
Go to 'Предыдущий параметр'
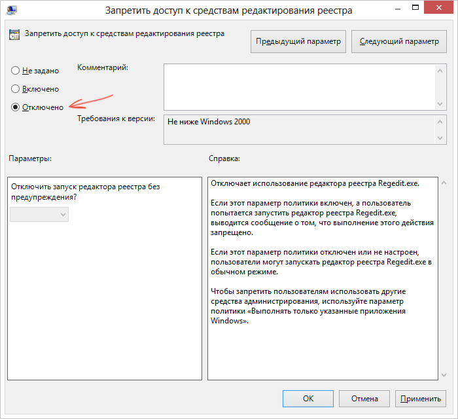tap(298, 41)
